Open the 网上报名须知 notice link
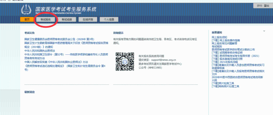Viewport: 273px width, 115px height. 219,37
